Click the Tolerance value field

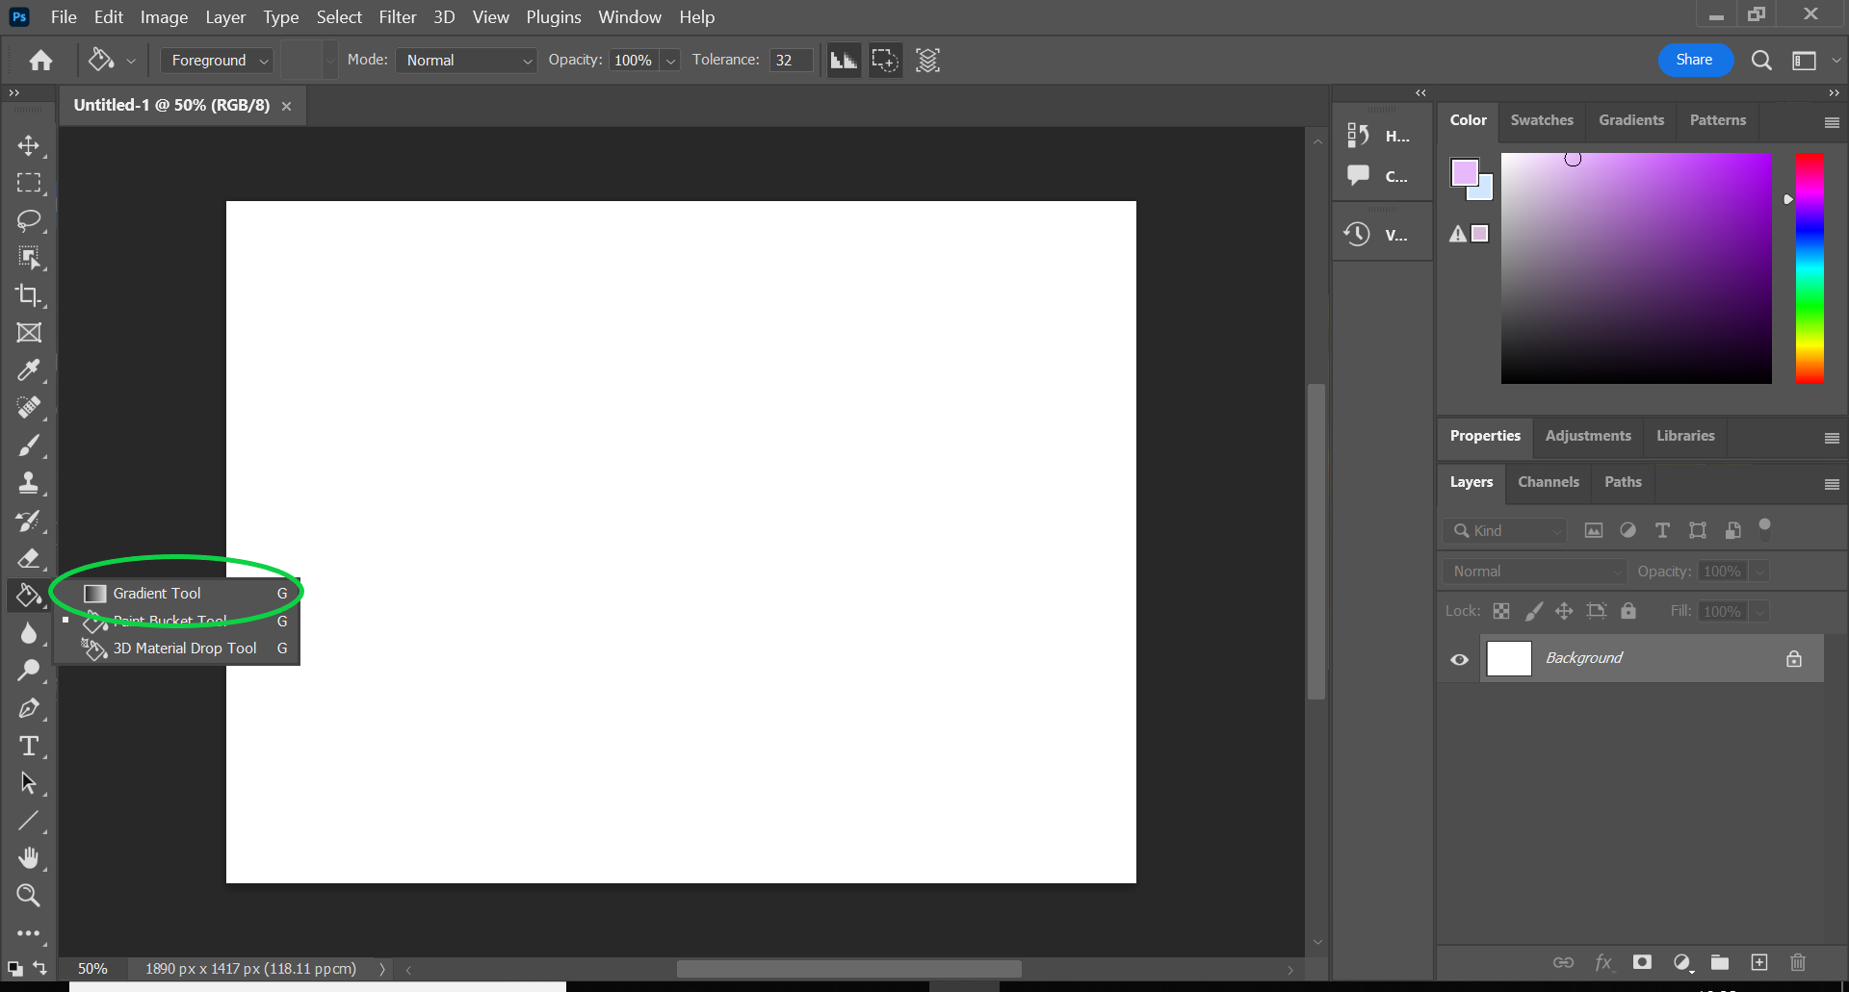(791, 61)
